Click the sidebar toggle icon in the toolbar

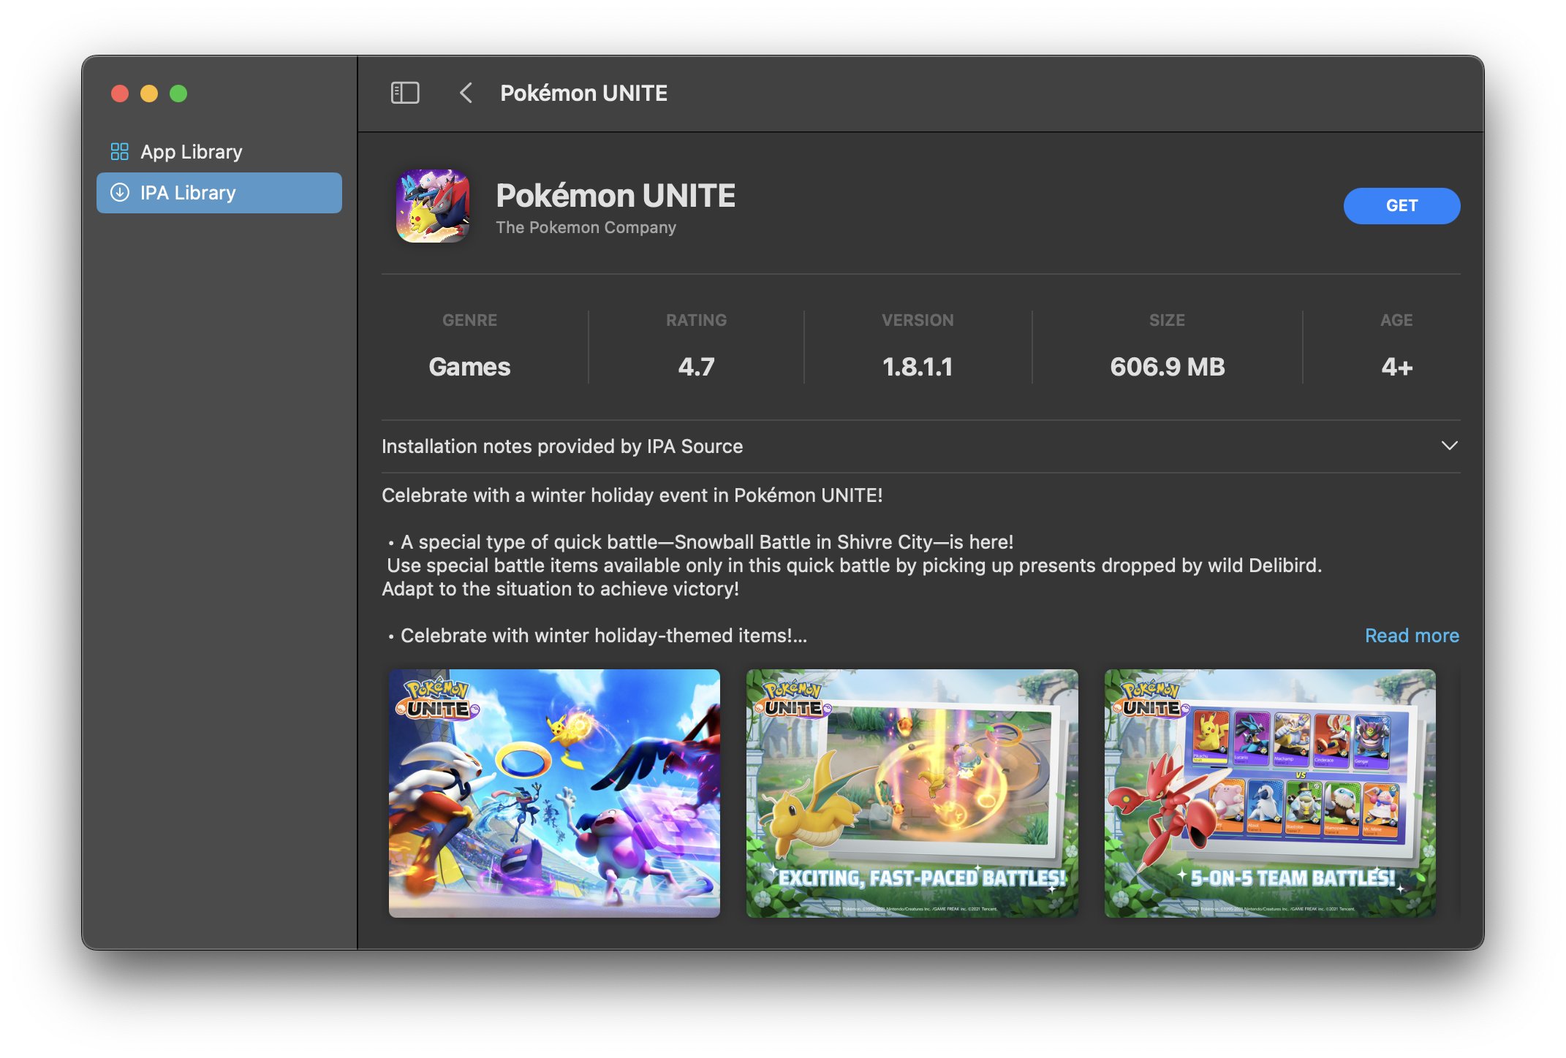coord(405,93)
